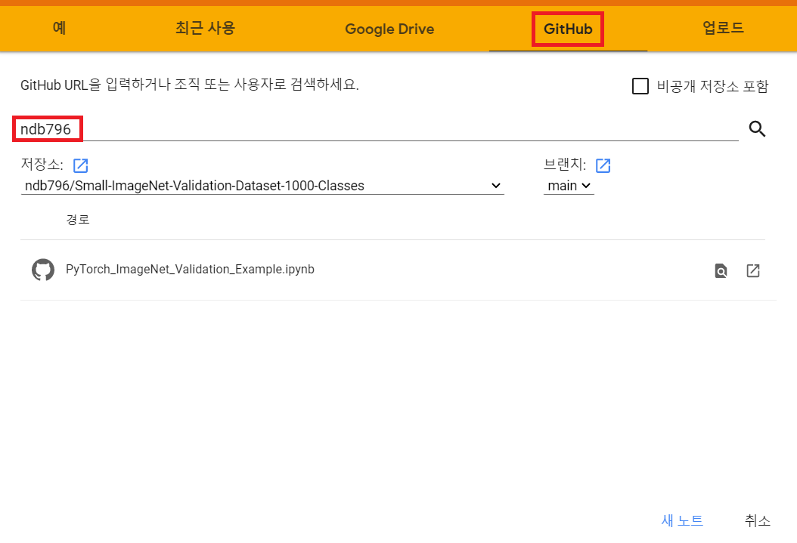Click the 저장소: label

coord(42,164)
